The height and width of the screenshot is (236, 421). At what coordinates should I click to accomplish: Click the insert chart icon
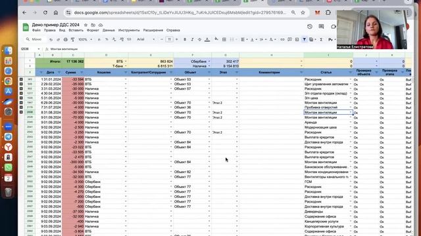point(297,39)
